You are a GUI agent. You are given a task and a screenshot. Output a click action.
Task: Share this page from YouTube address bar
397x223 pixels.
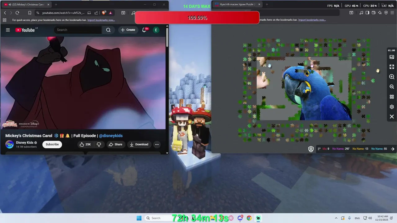[96, 13]
